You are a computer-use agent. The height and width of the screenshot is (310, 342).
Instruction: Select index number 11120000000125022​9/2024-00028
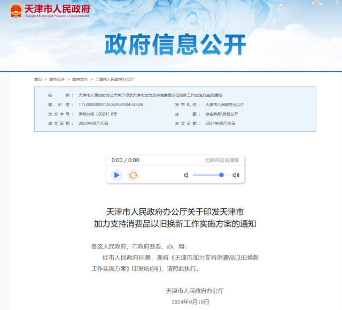111,104
